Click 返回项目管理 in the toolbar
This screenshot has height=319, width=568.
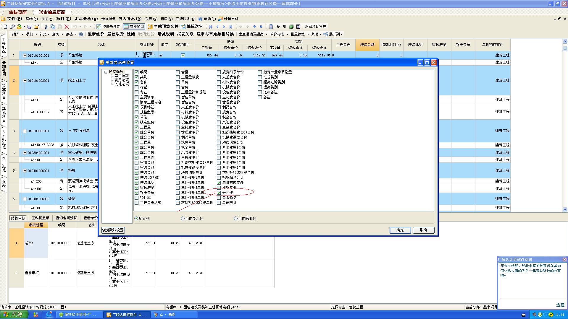tap(316, 27)
